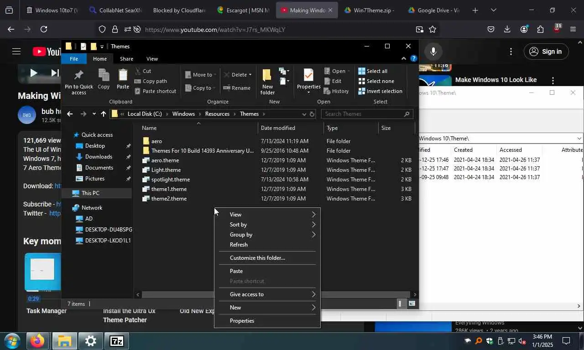The height and width of the screenshot is (350, 584).
Task: Click Search Themes input box
Action: pos(367,114)
